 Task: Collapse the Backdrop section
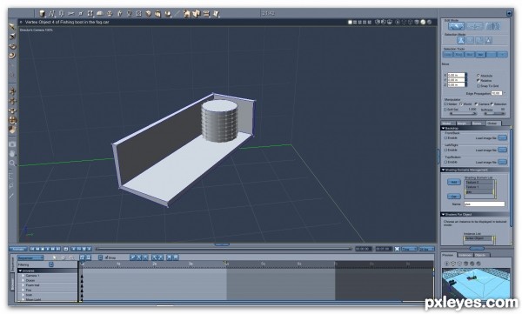(x=444, y=128)
